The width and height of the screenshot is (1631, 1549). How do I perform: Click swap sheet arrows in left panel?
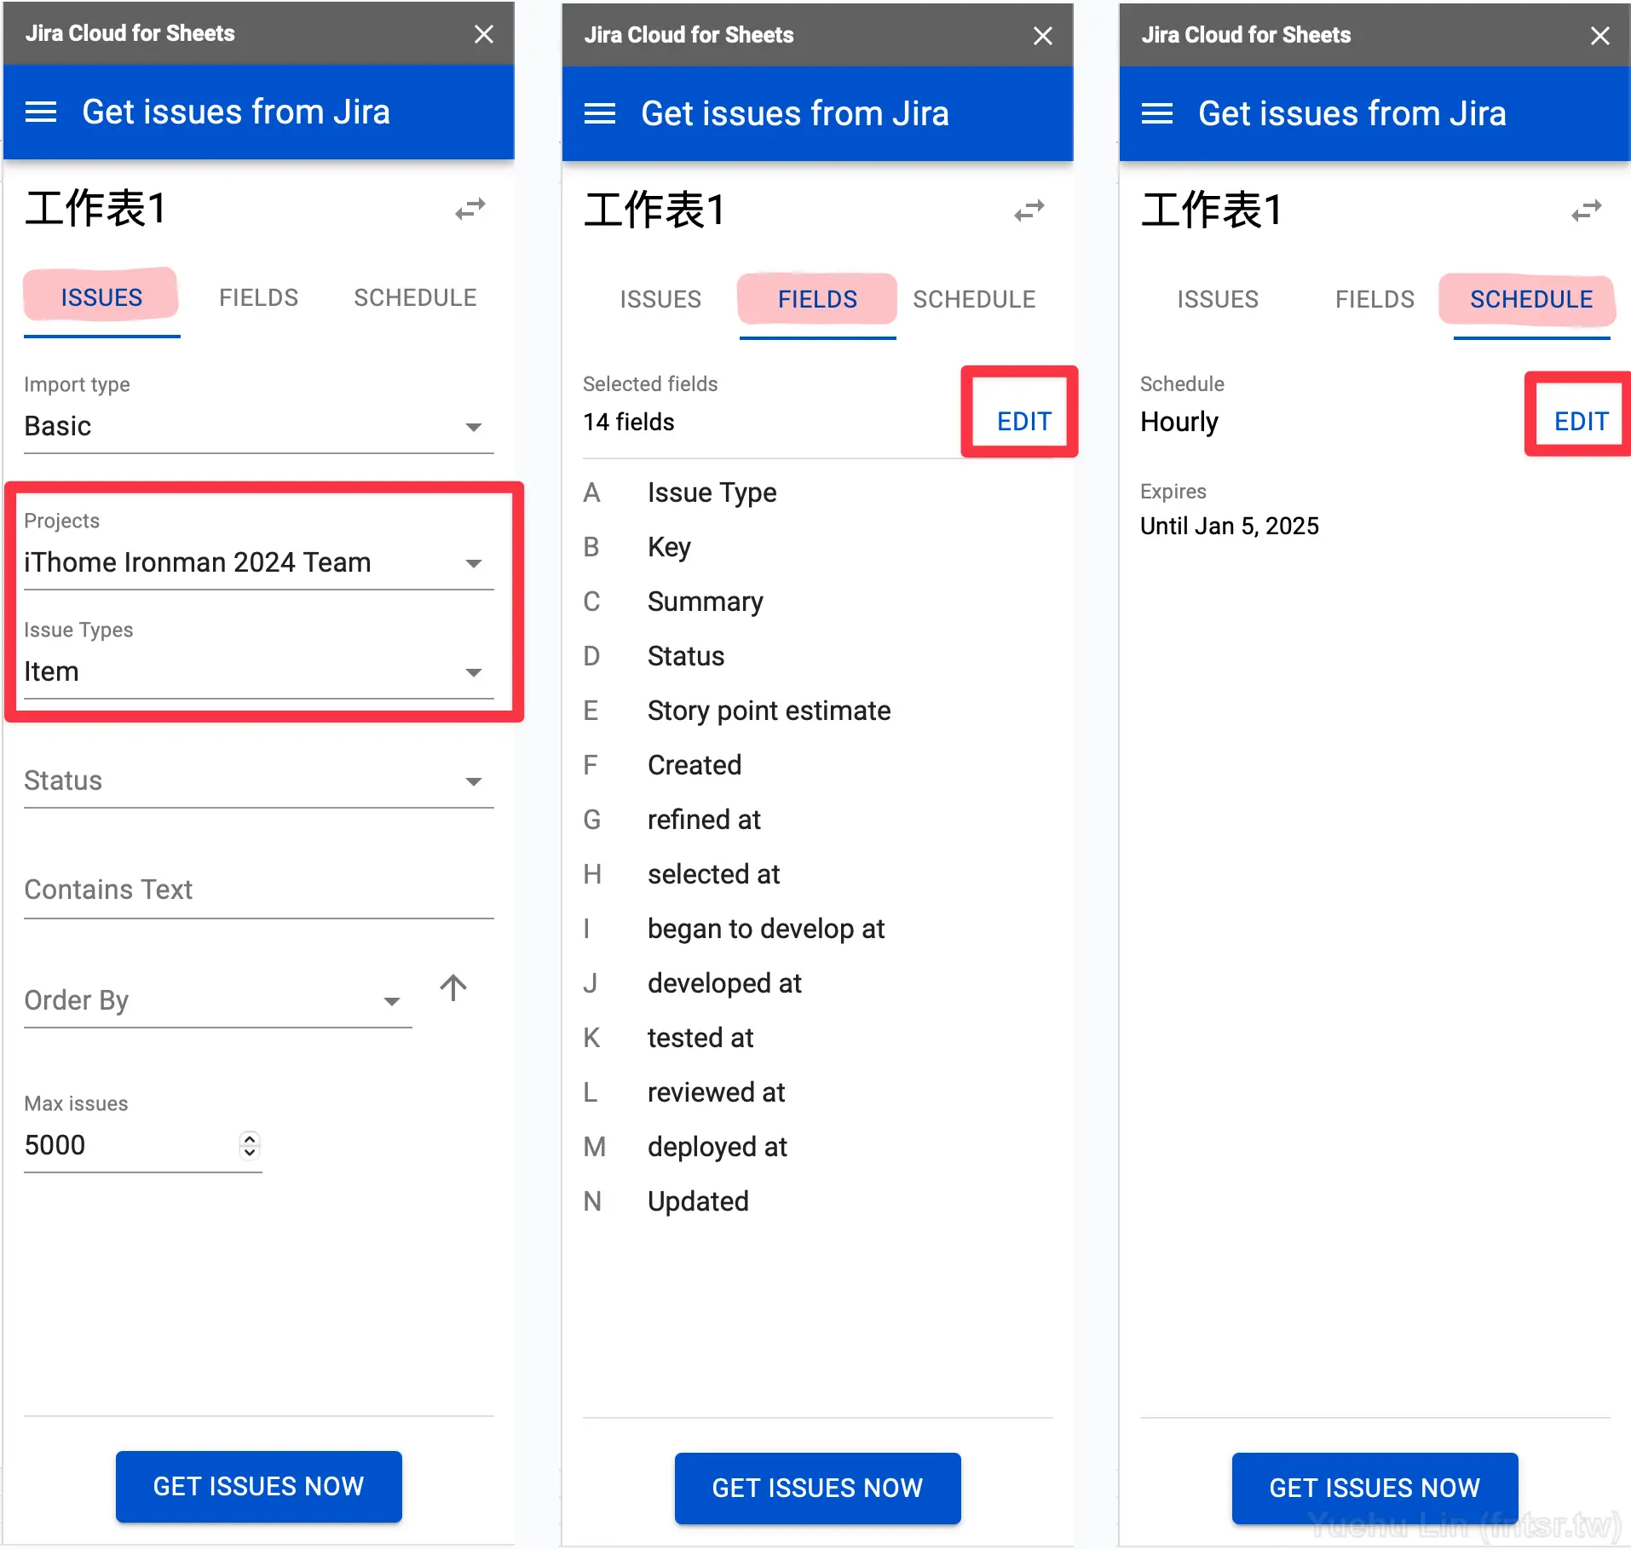(470, 209)
